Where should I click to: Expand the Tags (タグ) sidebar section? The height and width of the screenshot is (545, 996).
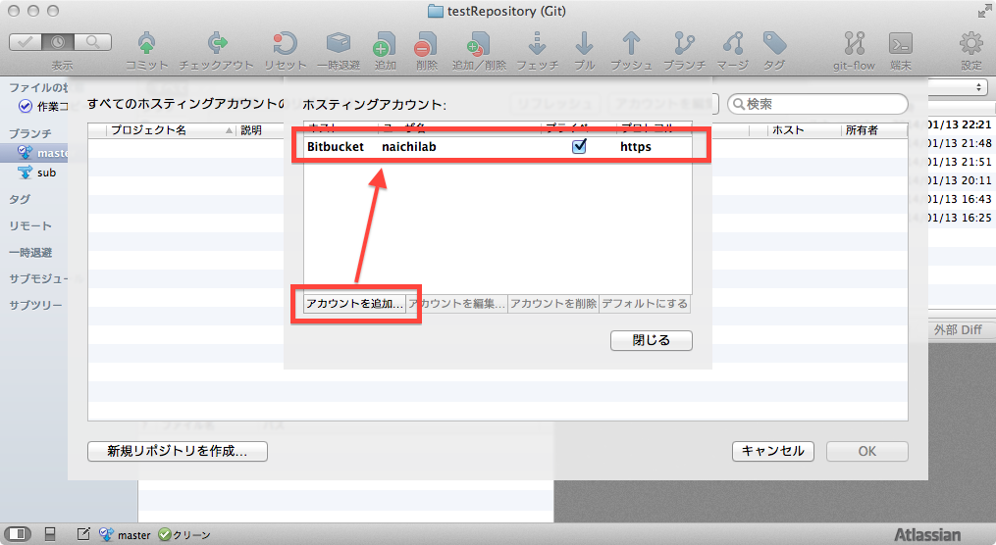[20, 199]
